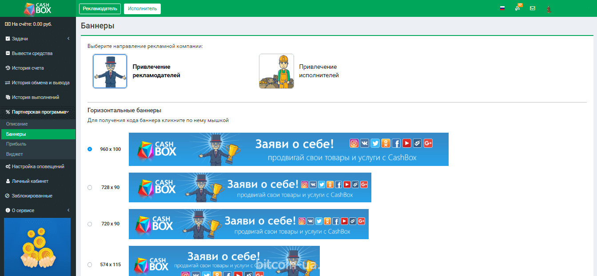Get code for the 960 x 100 banner image
The height and width of the screenshot is (276, 597).
coord(289,149)
